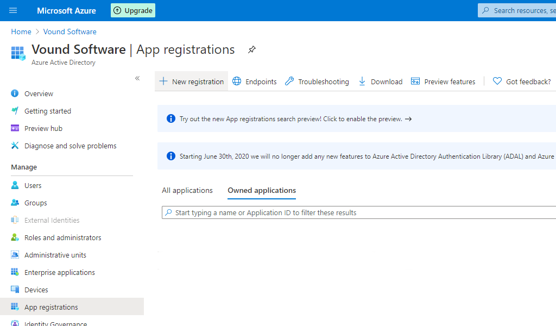Open the Users section in the sidebar
The height and width of the screenshot is (326, 556).
[33, 185]
